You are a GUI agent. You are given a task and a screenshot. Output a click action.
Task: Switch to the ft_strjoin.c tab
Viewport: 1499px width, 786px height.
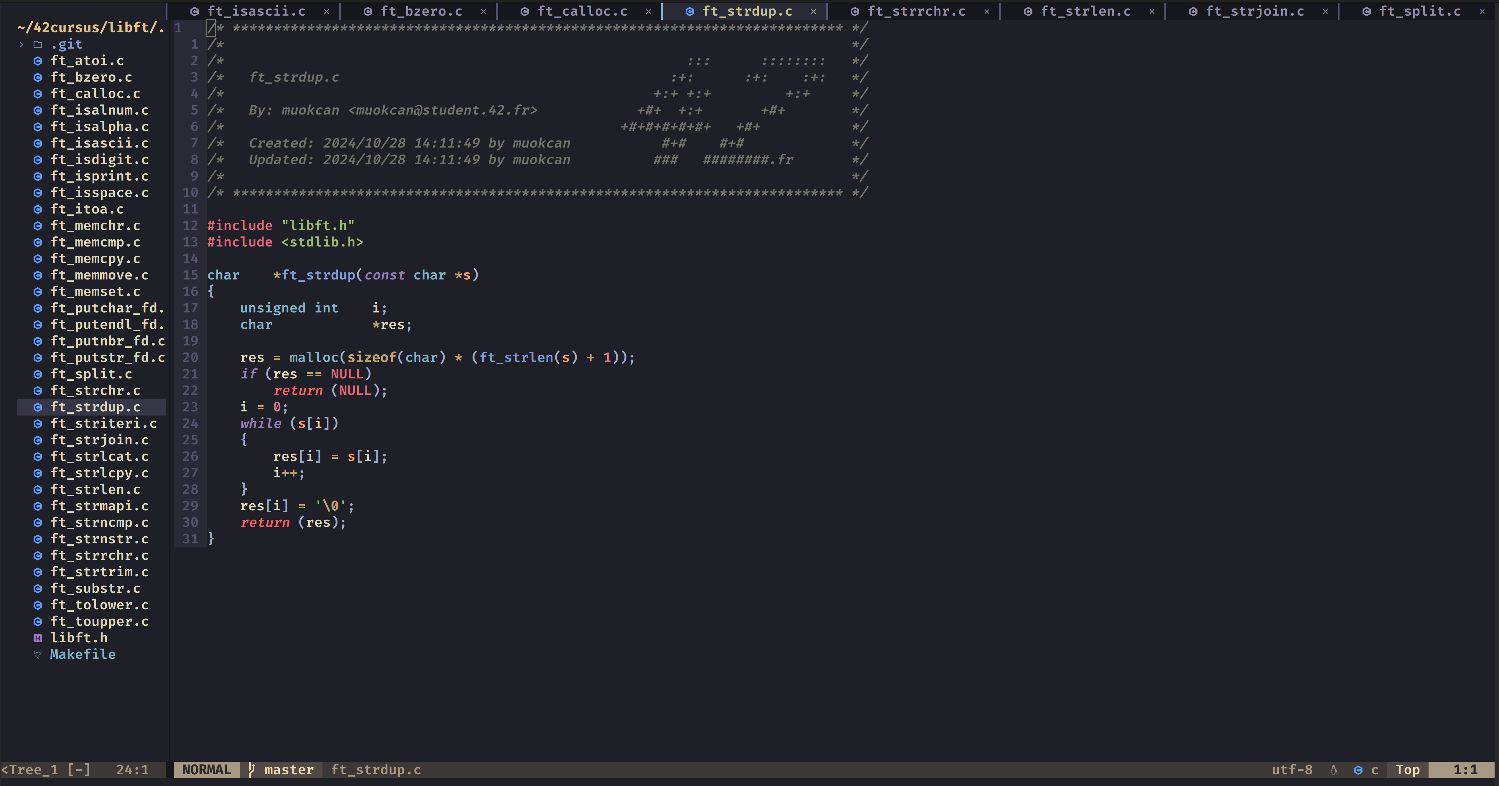pos(1255,11)
